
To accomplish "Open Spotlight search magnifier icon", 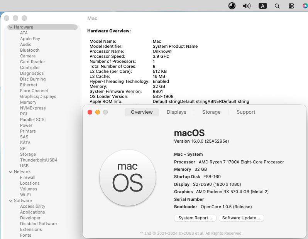I will [x=277, y=6].
